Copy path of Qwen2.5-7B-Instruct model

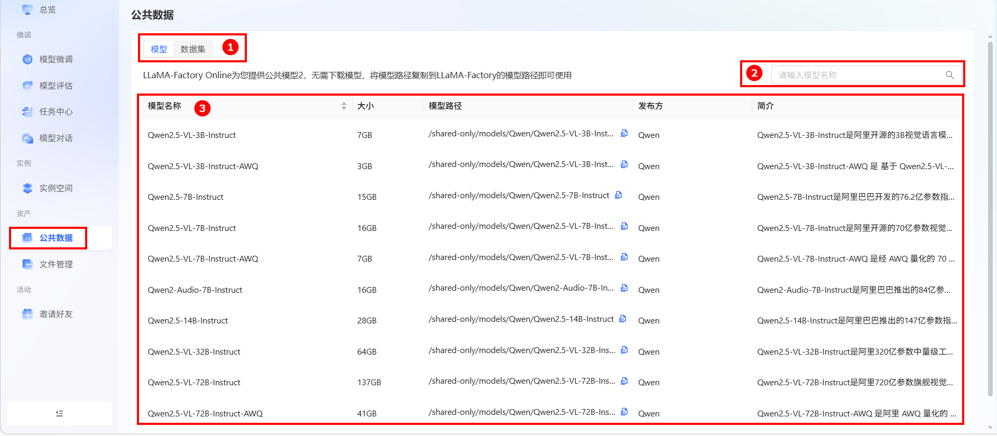[618, 195]
